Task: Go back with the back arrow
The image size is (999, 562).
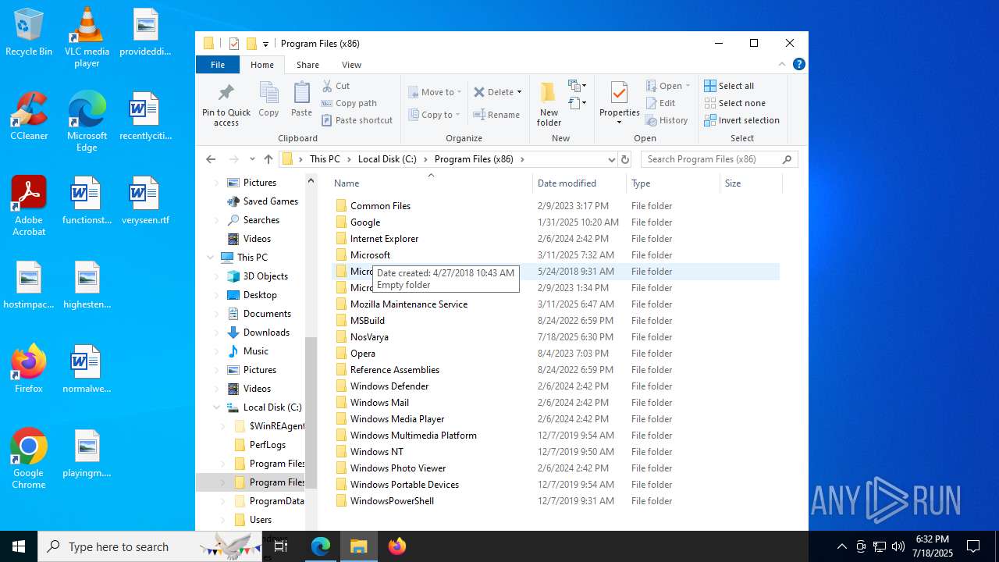Action: pos(211,159)
